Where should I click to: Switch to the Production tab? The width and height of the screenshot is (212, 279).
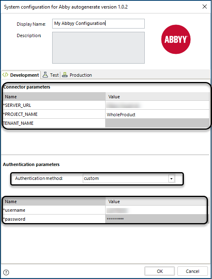click(77, 75)
